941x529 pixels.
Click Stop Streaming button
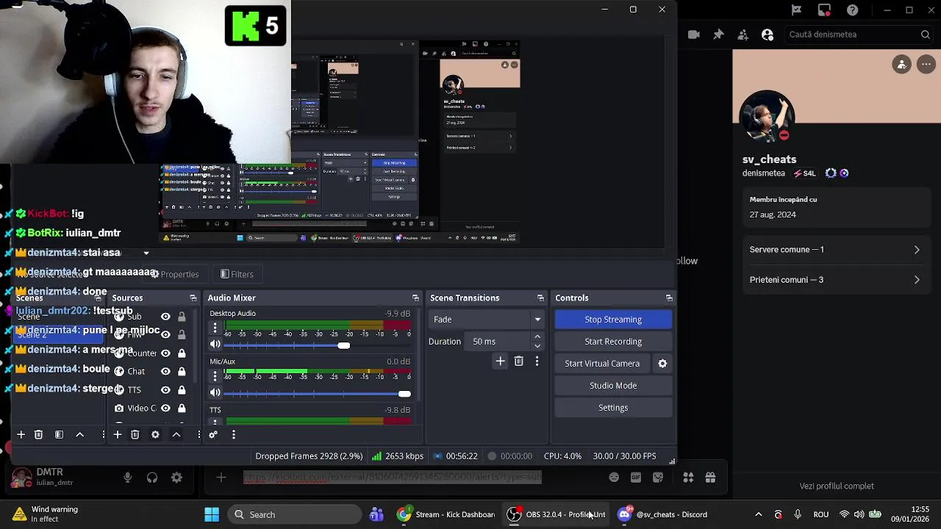[x=613, y=320]
